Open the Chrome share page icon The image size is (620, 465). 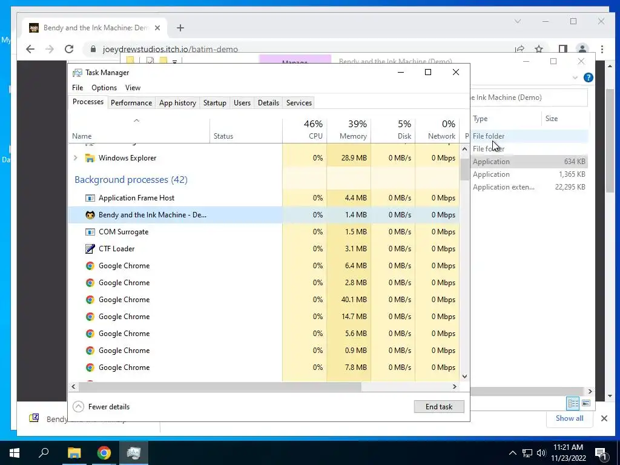tap(519, 49)
